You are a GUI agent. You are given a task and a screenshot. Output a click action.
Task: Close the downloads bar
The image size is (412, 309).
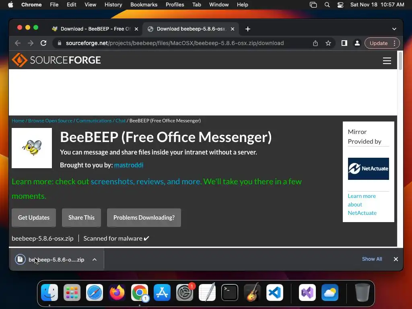pyautogui.click(x=396, y=259)
